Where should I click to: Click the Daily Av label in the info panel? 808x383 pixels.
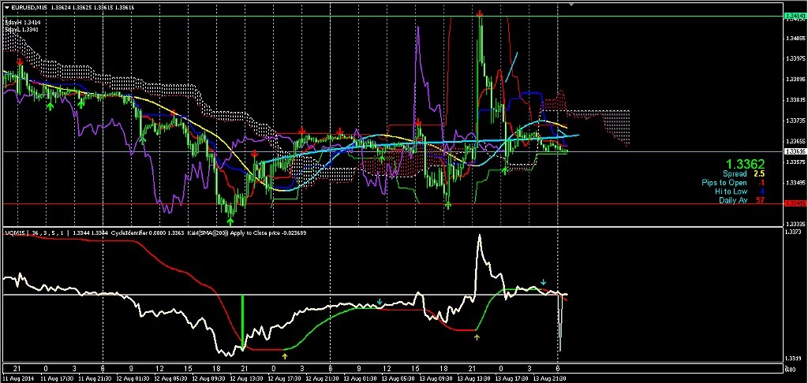pos(732,200)
